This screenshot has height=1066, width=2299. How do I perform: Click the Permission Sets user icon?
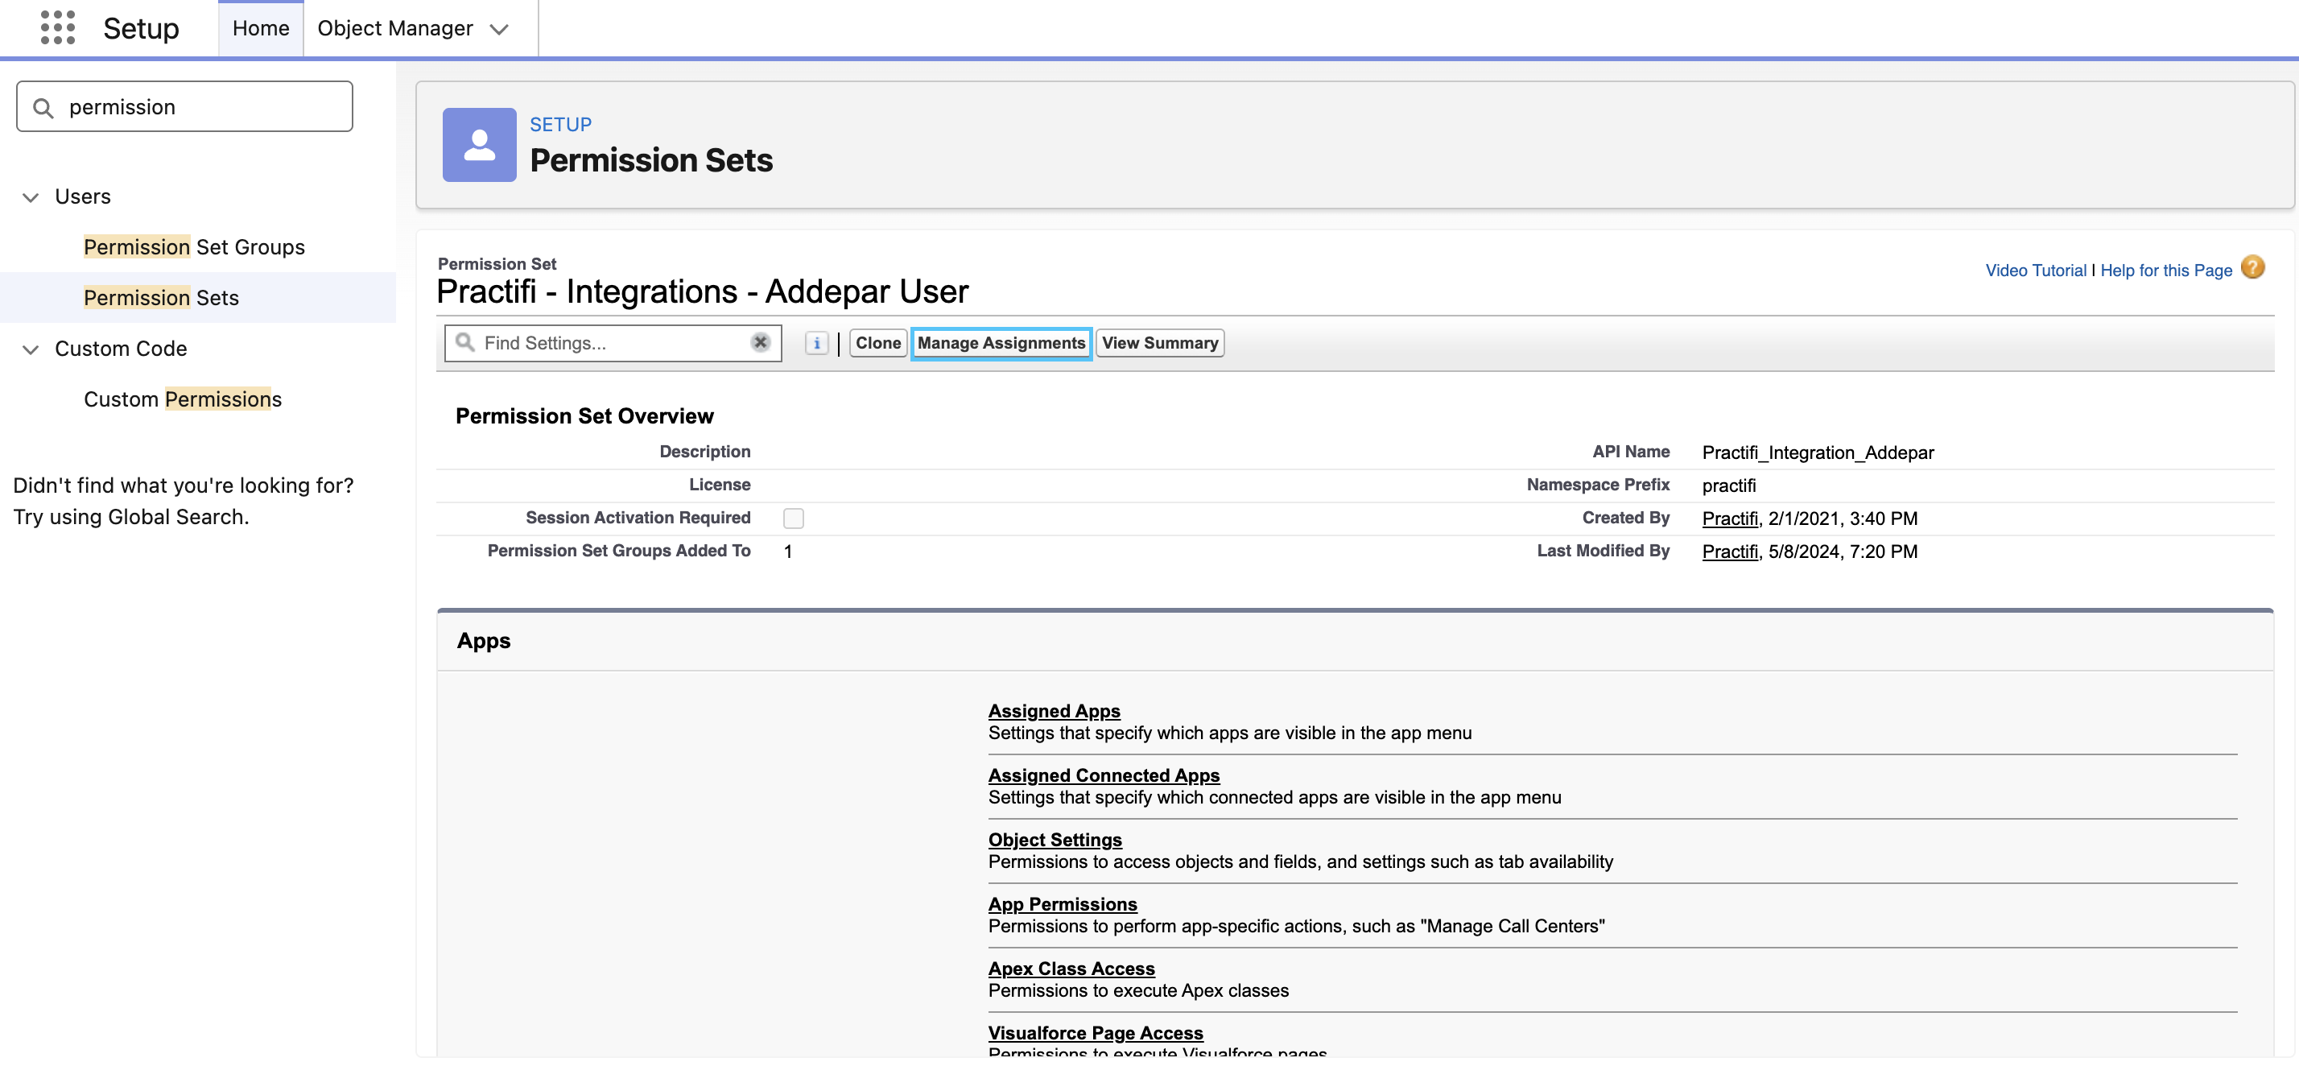(x=479, y=145)
